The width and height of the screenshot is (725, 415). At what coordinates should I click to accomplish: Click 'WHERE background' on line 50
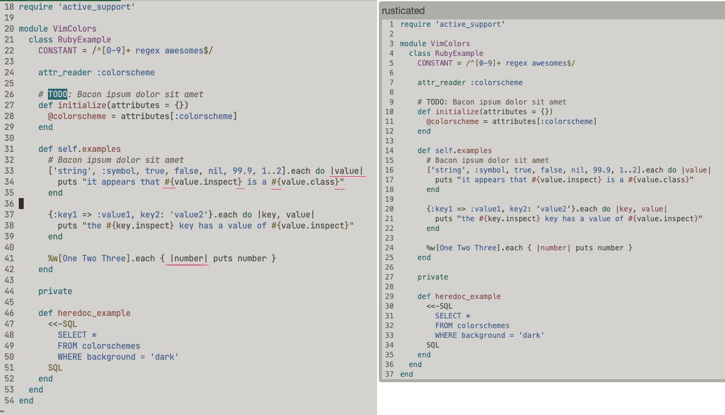point(96,357)
